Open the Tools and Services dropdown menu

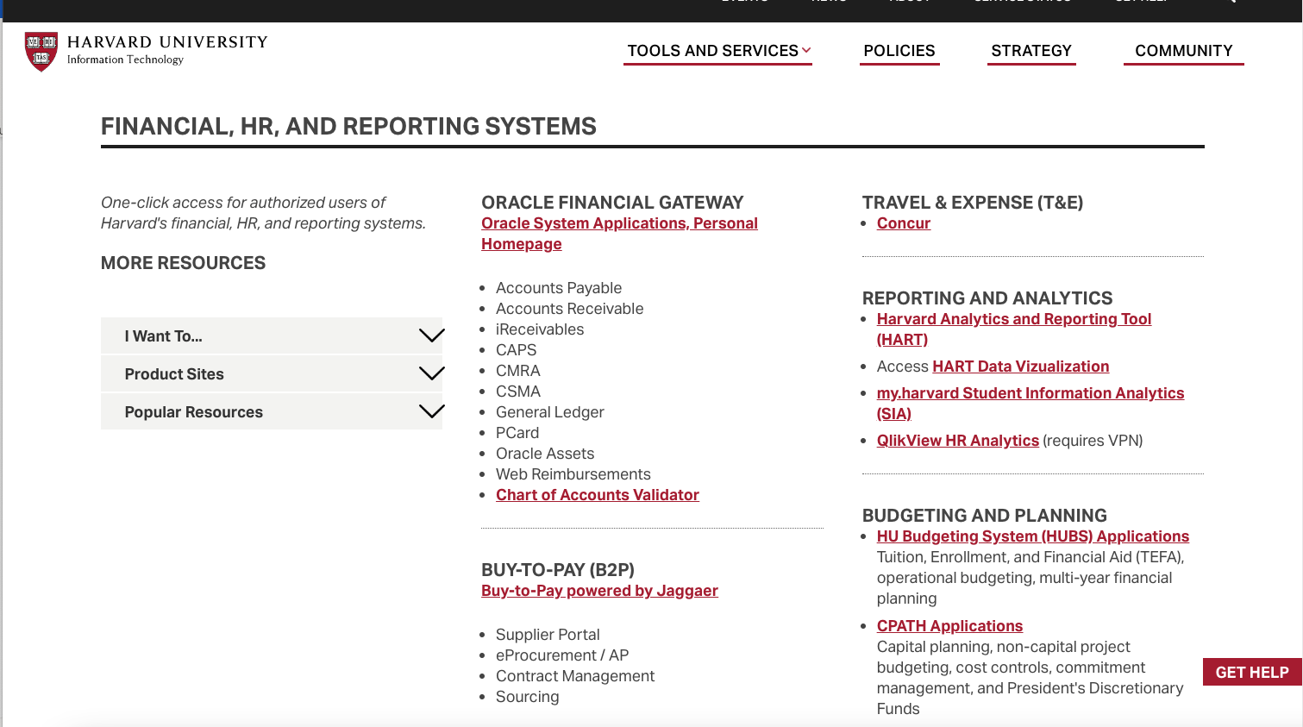pyautogui.click(x=718, y=51)
